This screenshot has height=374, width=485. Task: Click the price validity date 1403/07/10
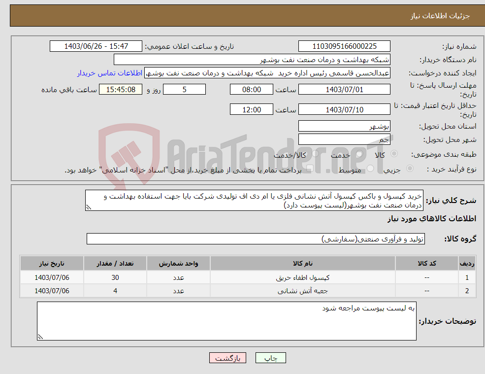pyautogui.click(x=344, y=109)
